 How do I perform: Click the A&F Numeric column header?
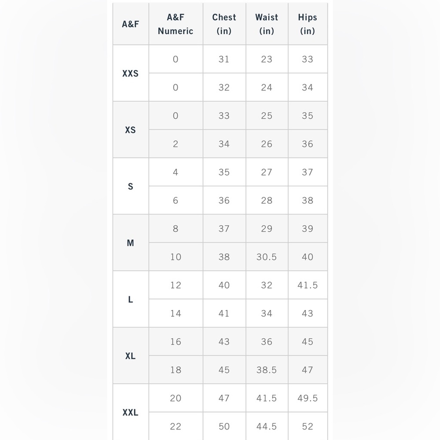(x=176, y=24)
